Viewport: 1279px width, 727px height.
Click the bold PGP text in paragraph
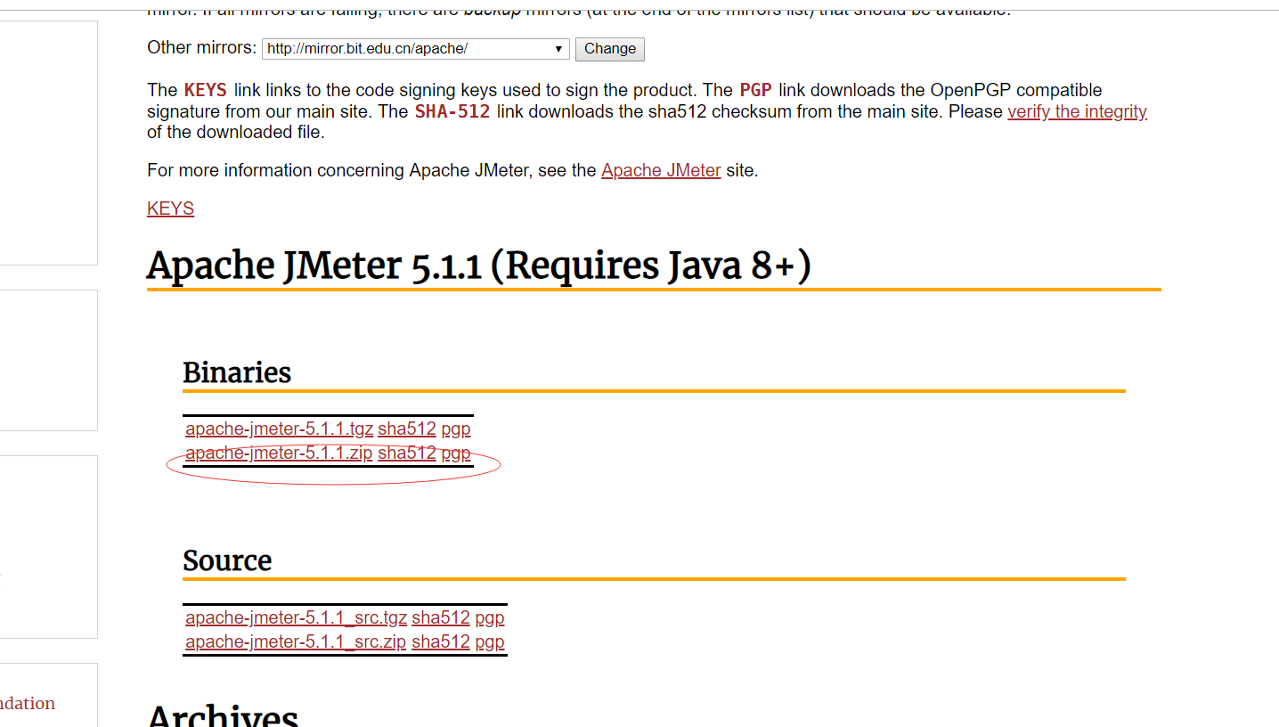pyautogui.click(x=754, y=90)
